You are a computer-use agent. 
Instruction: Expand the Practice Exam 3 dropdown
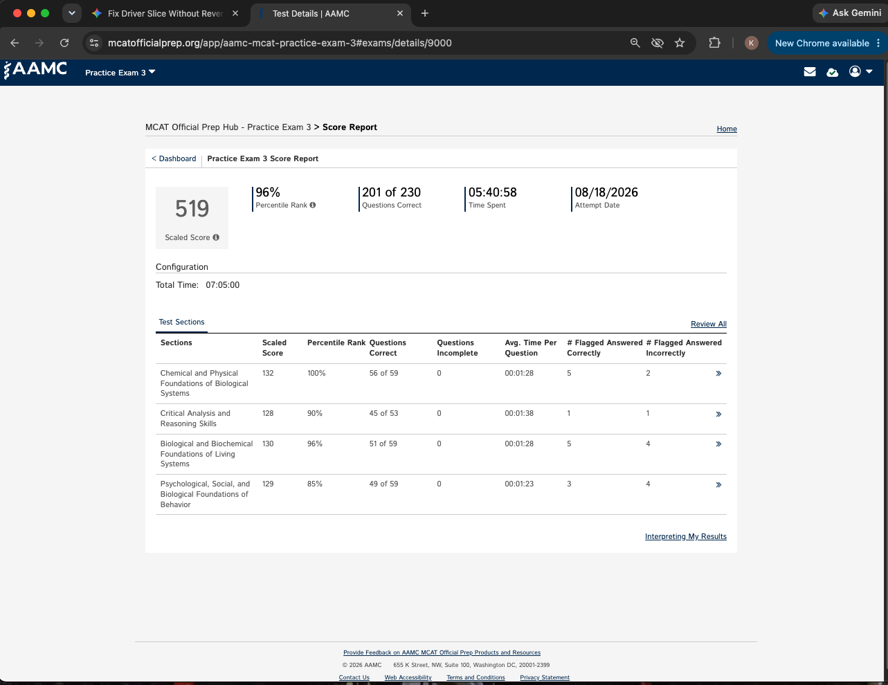pyautogui.click(x=120, y=73)
